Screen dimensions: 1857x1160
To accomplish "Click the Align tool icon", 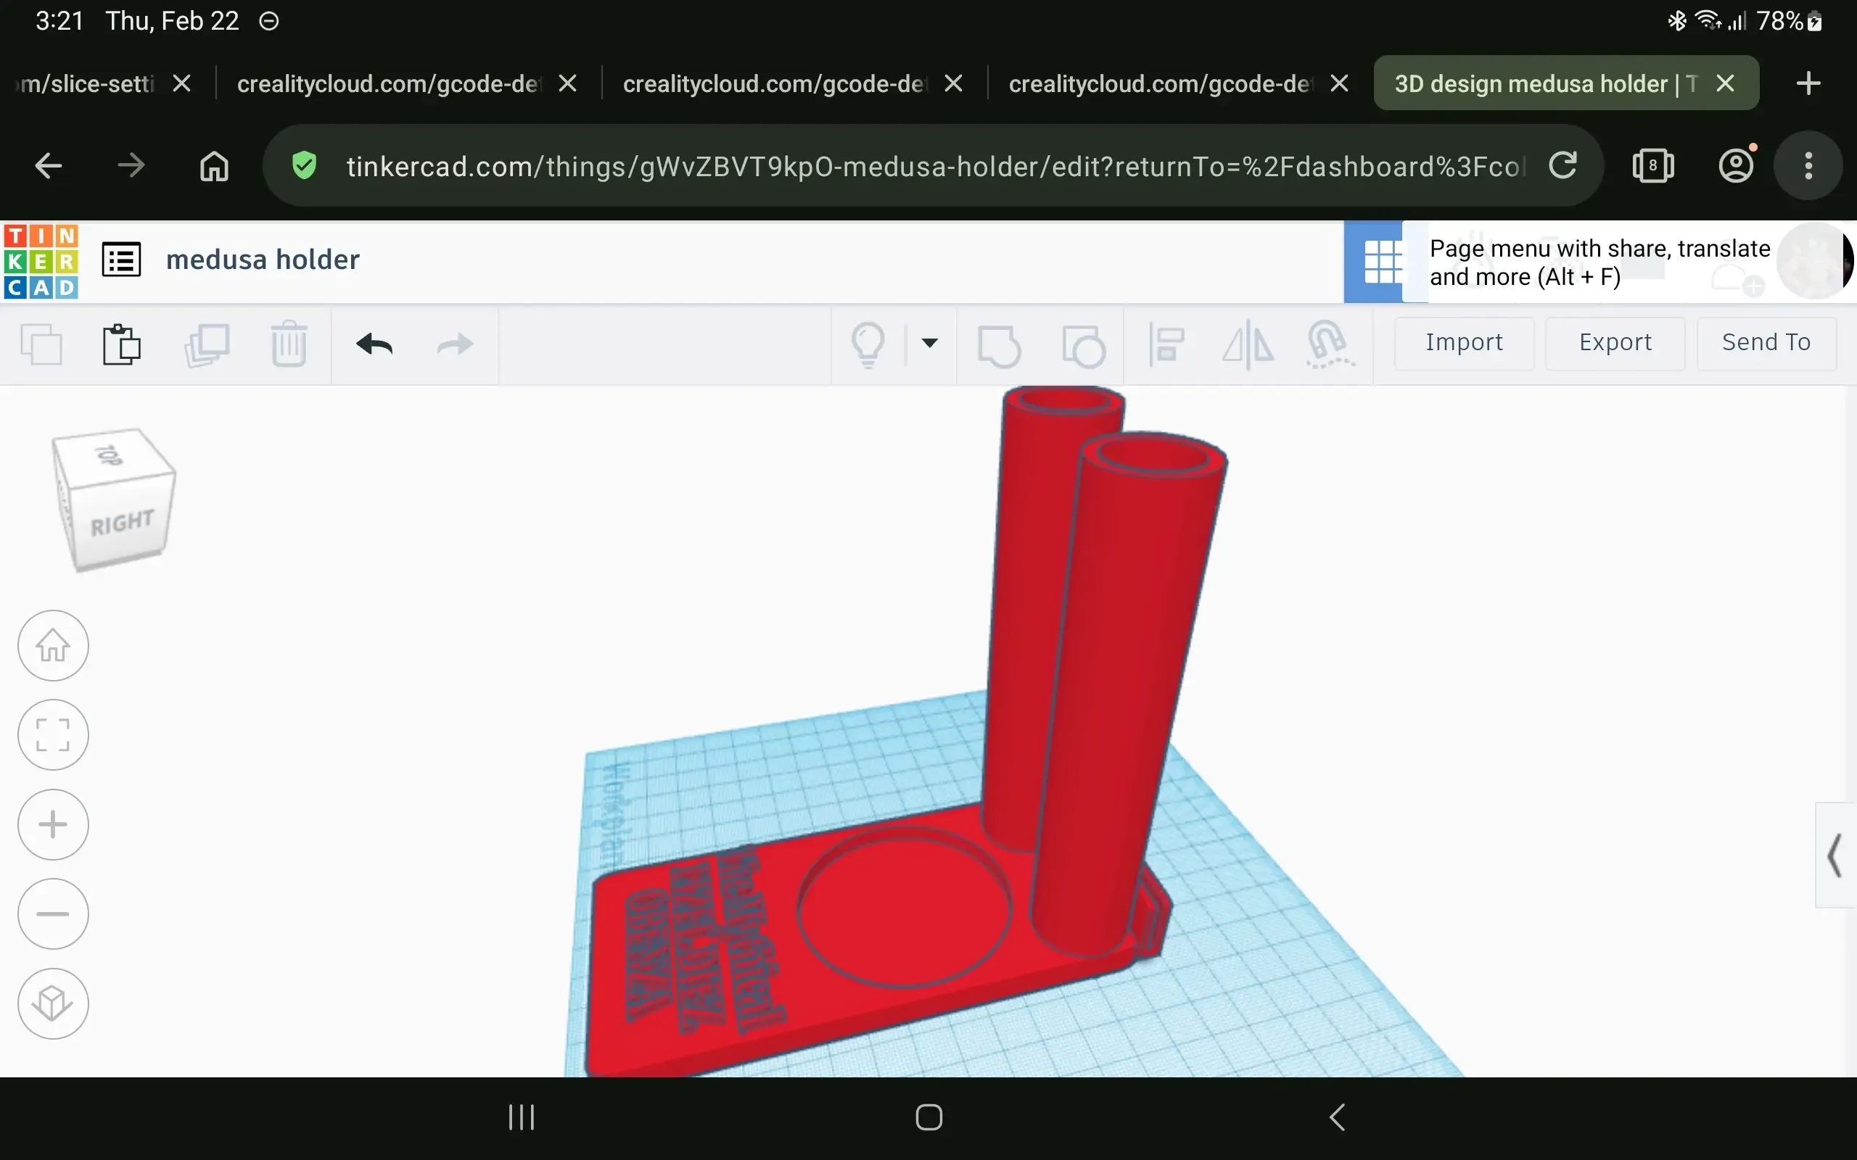I will (x=1166, y=344).
